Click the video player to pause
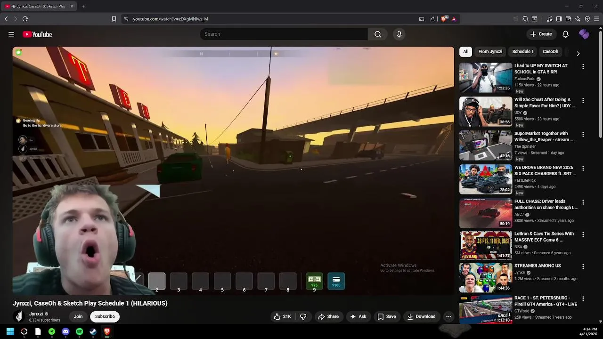The image size is (603, 339). tap(233, 170)
